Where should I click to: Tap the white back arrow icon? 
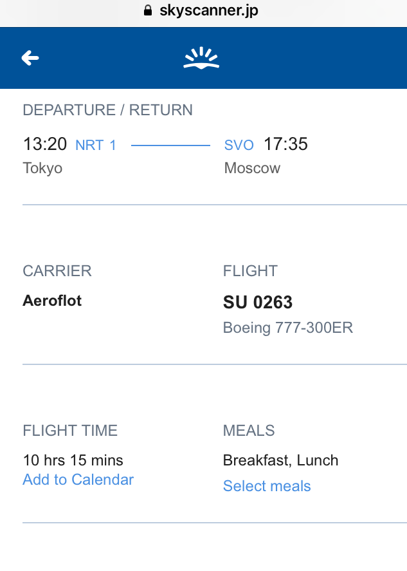(30, 58)
